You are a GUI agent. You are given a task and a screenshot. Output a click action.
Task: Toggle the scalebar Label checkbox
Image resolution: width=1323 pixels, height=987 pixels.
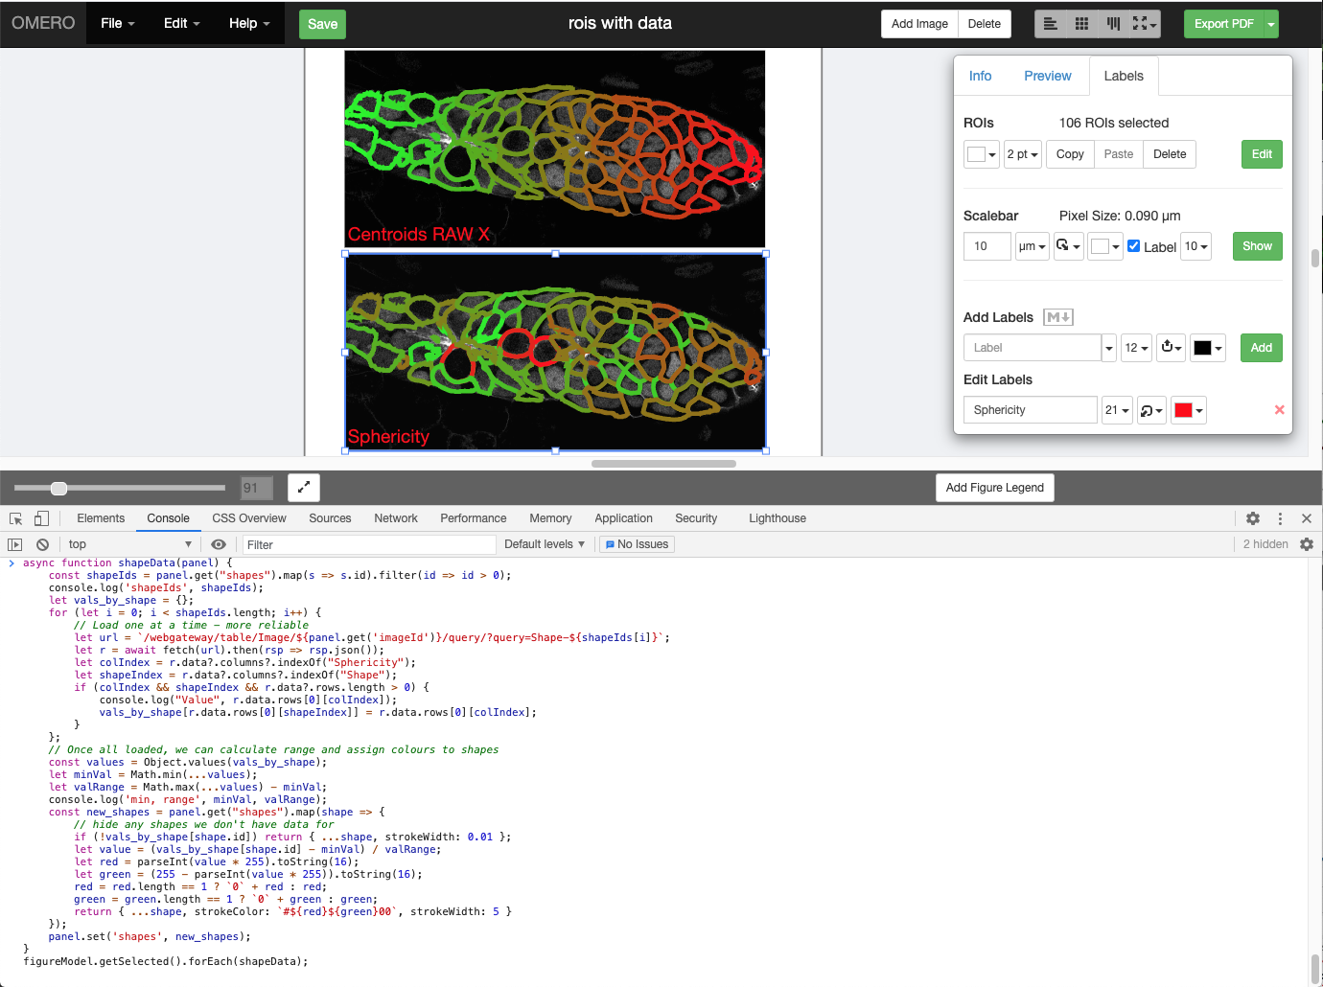[x=1134, y=246]
